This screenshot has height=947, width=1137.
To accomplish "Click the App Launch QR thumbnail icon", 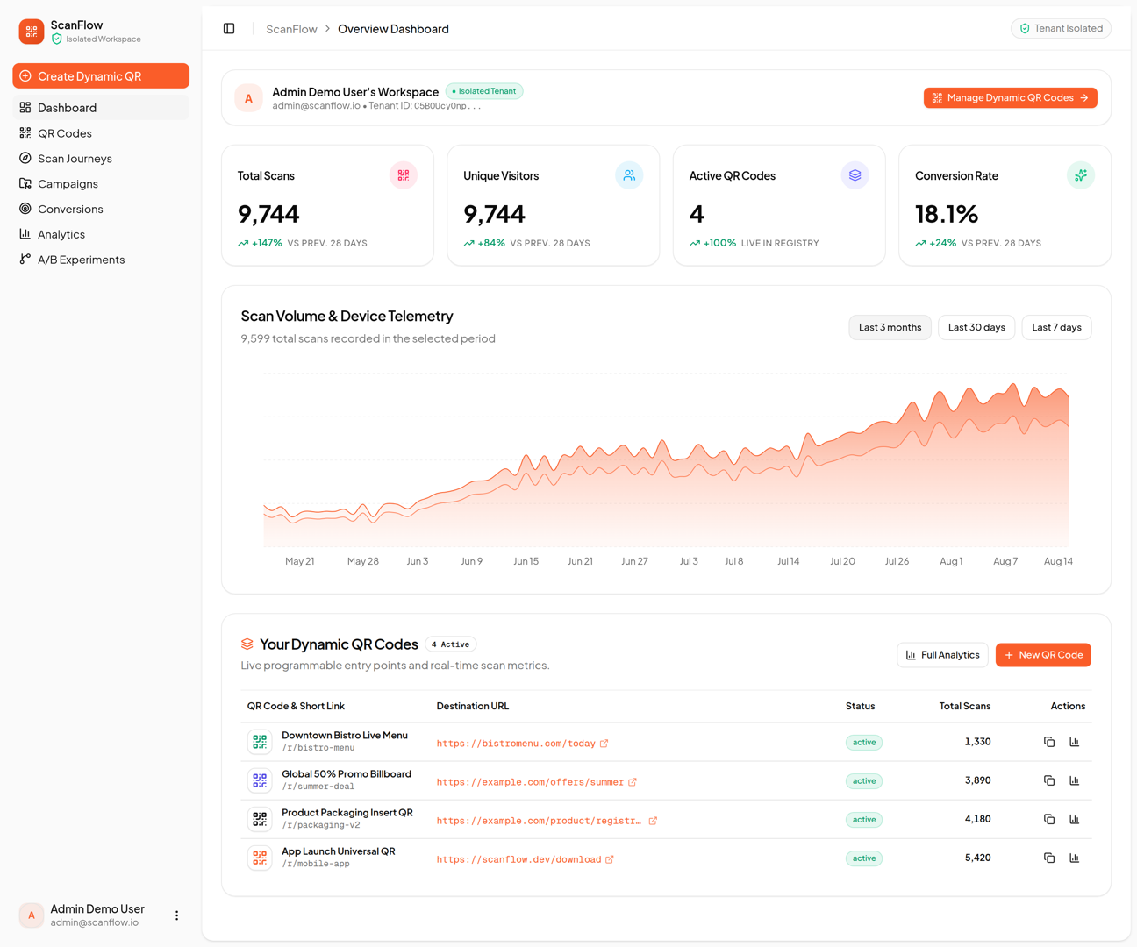I will point(260,858).
